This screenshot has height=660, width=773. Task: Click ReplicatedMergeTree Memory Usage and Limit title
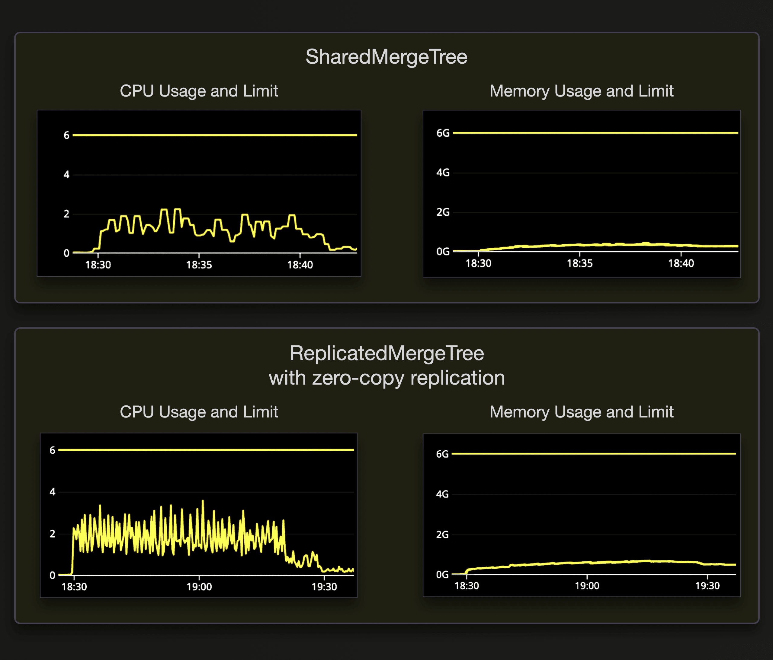pos(581,412)
